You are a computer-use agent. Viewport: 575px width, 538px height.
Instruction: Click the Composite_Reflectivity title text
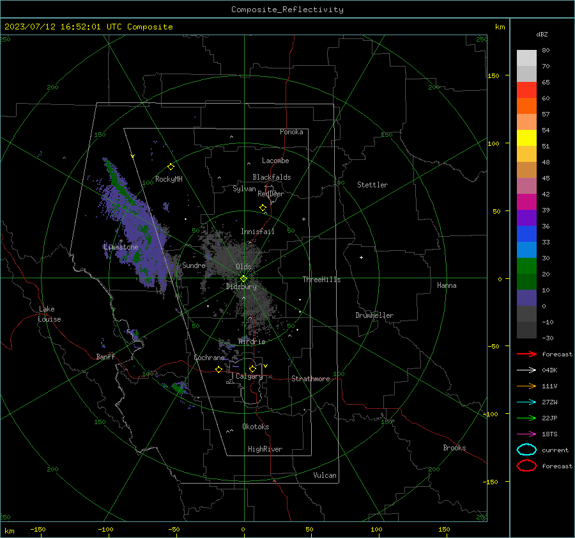pos(287,10)
